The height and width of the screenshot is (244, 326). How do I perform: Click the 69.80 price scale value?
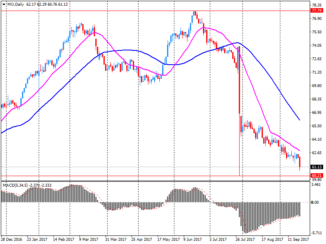point(317,85)
